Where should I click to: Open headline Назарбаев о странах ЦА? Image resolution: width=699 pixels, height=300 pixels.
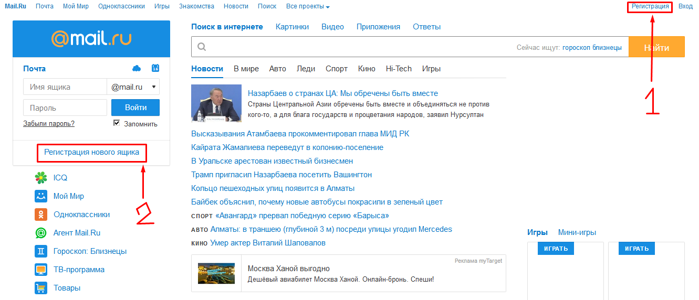343,93
